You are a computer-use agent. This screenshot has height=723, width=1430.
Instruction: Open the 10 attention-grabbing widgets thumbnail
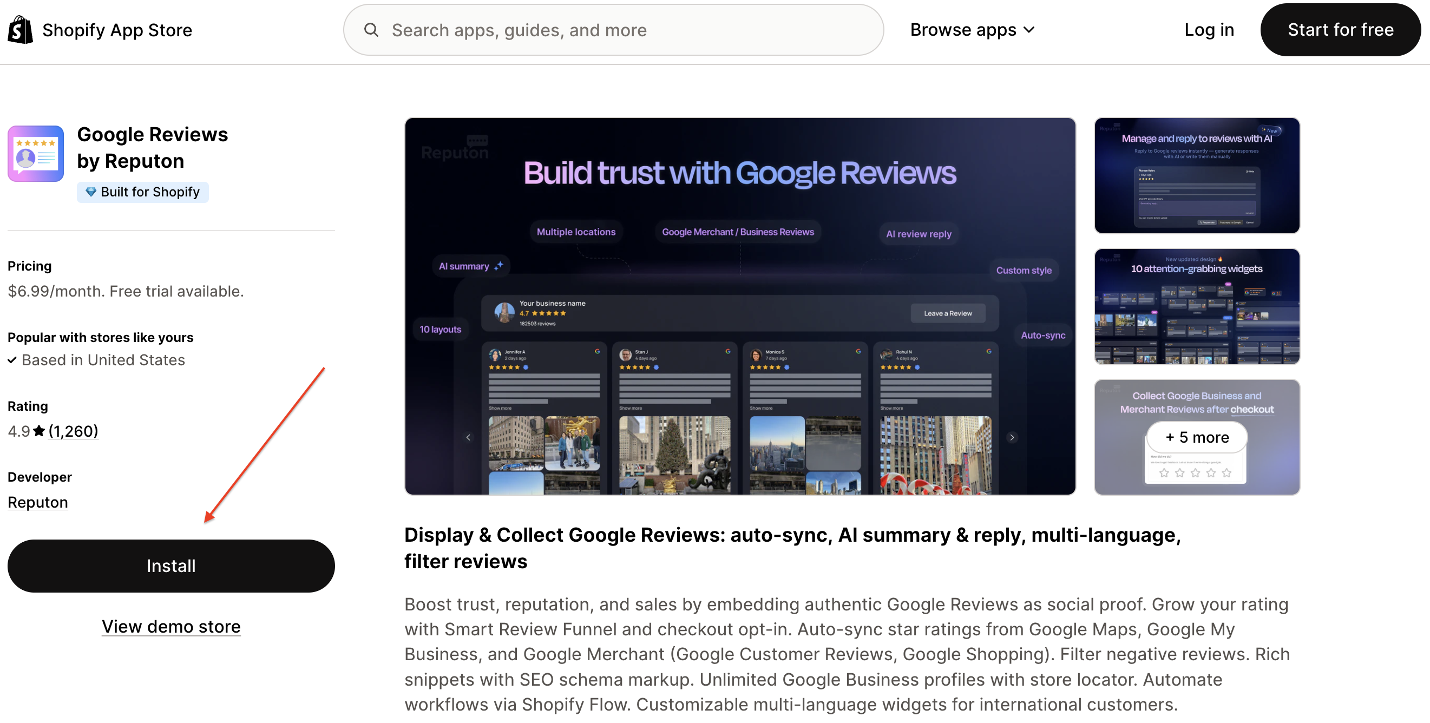[1196, 306]
